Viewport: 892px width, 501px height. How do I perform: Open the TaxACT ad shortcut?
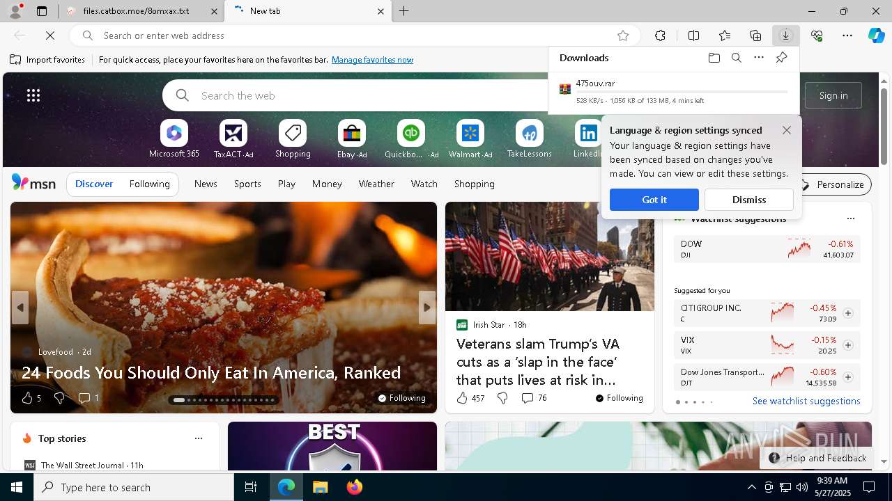click(x=233, y=139)
